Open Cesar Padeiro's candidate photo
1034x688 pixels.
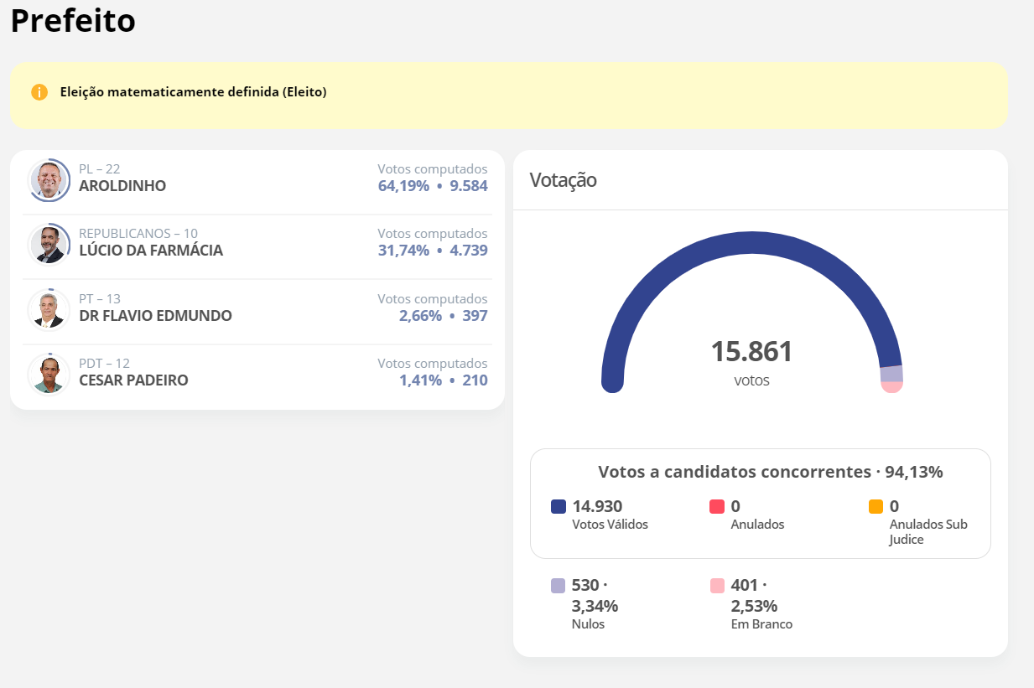click(x=49, y=375)
